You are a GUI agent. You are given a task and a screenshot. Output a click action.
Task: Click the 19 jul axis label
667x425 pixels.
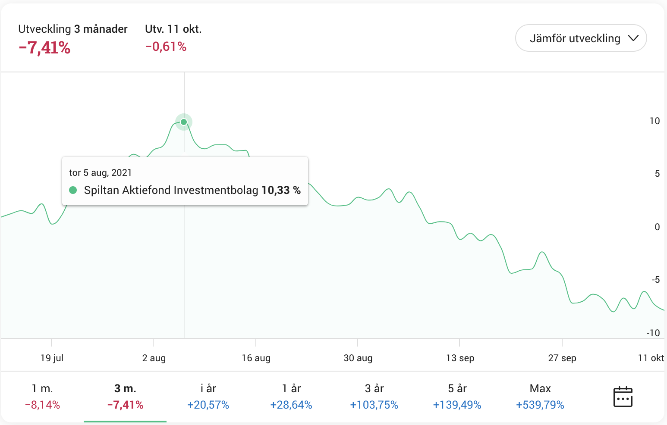click(x=52, y=358)
